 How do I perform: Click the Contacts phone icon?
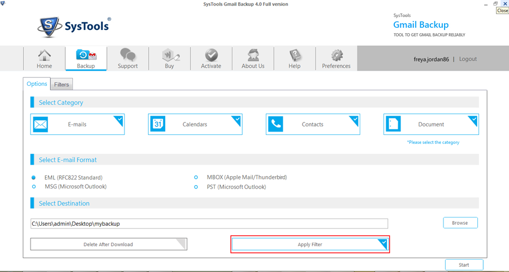pos(276,124)
